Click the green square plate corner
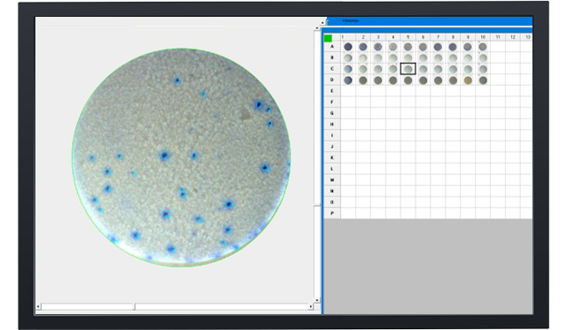567x330 pixels. point(328,38)
